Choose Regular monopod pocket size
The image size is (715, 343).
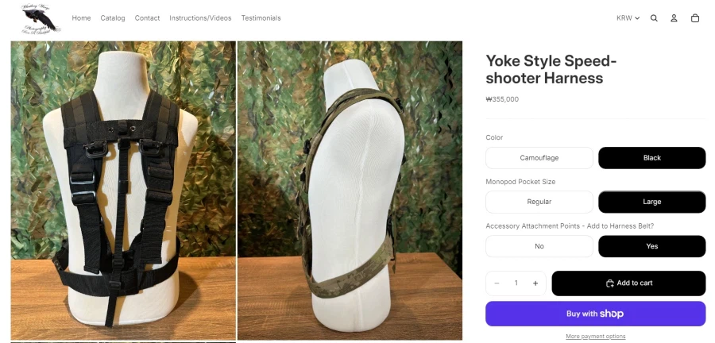(x=539, y=202)
